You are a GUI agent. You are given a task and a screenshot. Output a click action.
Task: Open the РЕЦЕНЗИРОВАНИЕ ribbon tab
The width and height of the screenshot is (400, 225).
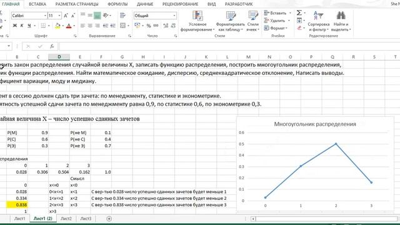tap(181, 4)
